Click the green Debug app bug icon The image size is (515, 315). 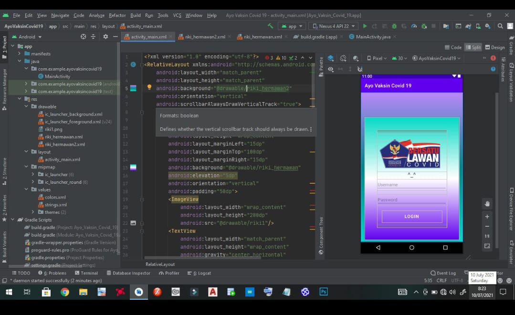click(394, 26)
